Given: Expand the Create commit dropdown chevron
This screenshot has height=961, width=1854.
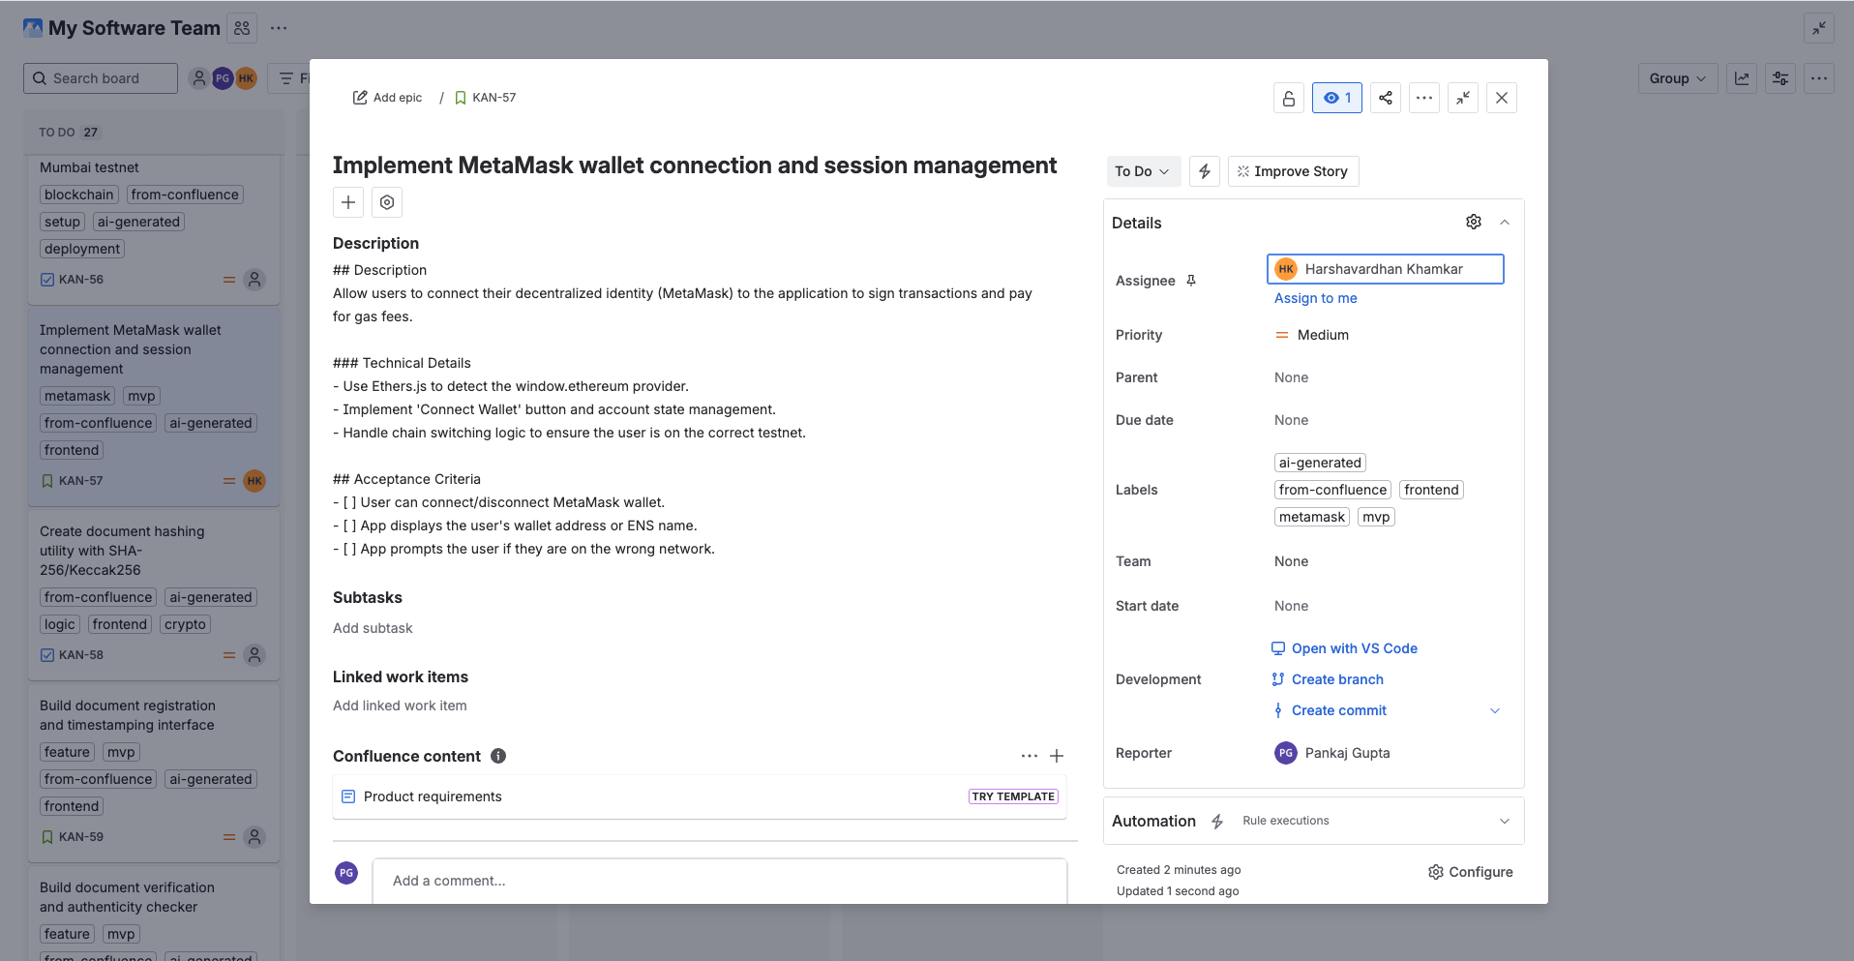Looking at the screenshot, I should pyautogui.click(x=1495, y=710).
